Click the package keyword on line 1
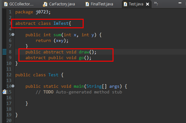Image resolution: width=186 pixels, height=123 pixels. (x=24, y=12)
